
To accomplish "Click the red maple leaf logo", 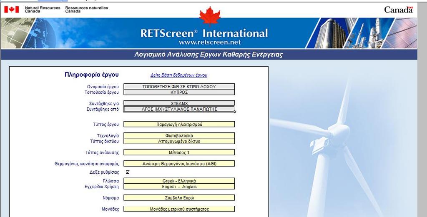I will tap(210, 16).
